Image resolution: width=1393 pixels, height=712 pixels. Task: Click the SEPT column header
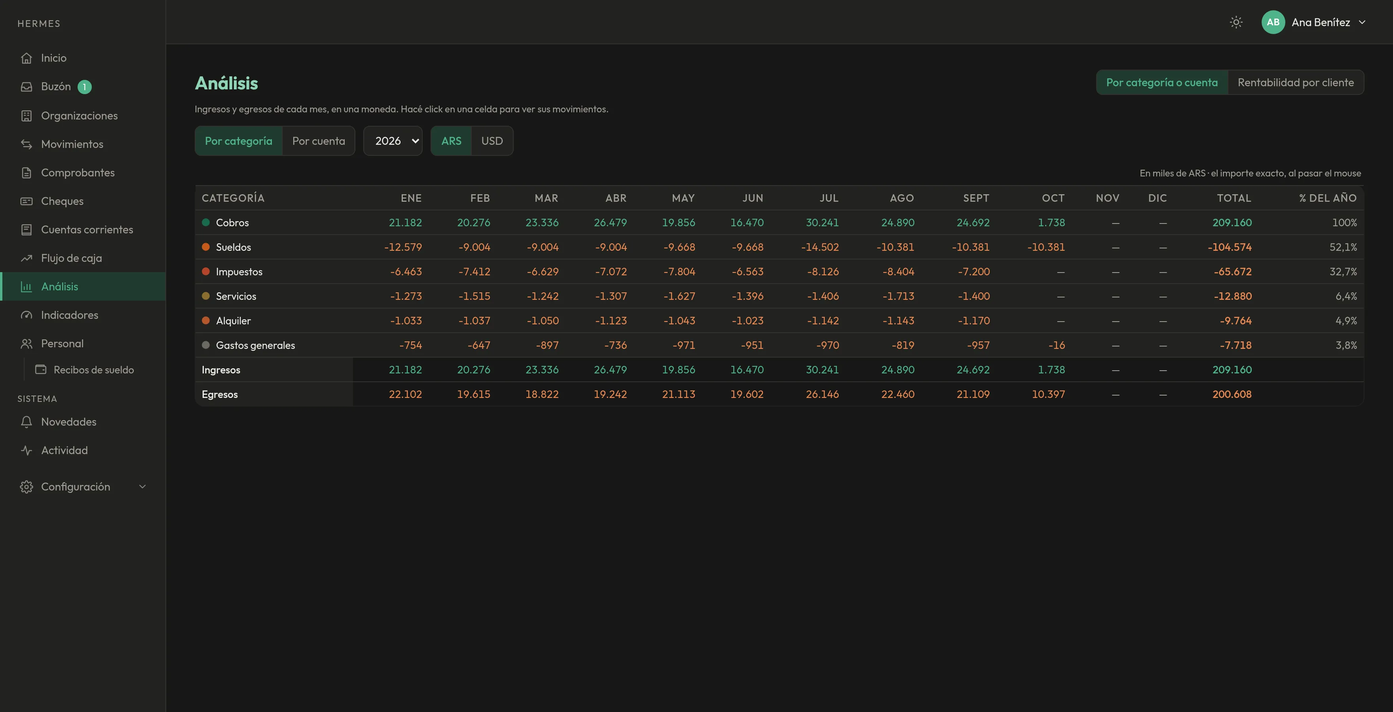click(x=976, y=198)
